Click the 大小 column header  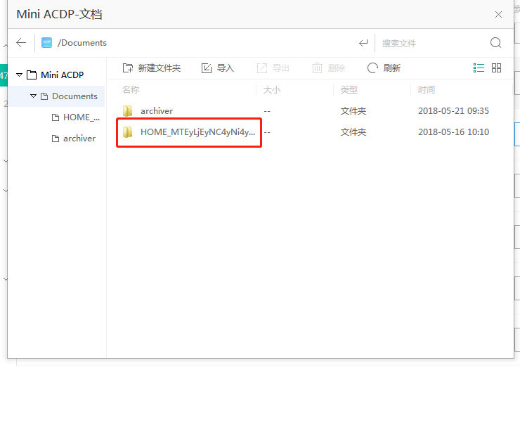click(272, 89)
